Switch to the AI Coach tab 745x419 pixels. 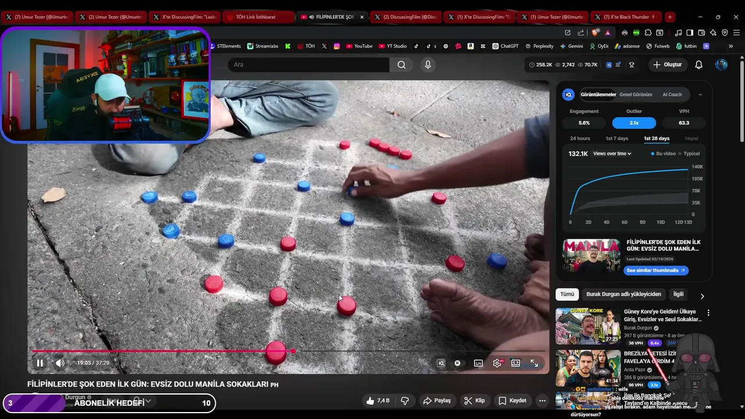point(672,94)
